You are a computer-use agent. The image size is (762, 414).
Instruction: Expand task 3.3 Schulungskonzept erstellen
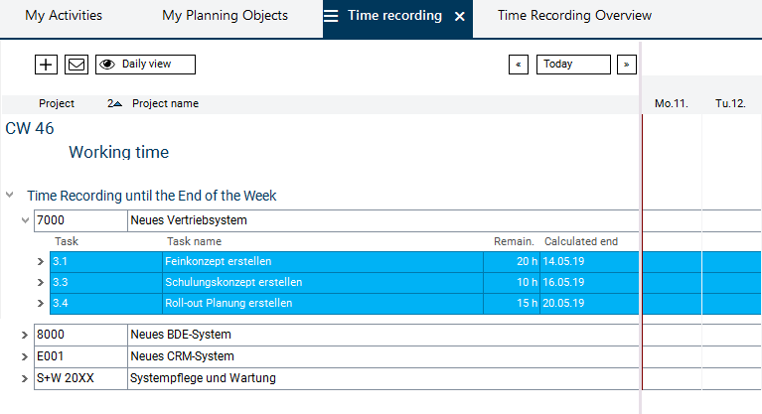41,283
